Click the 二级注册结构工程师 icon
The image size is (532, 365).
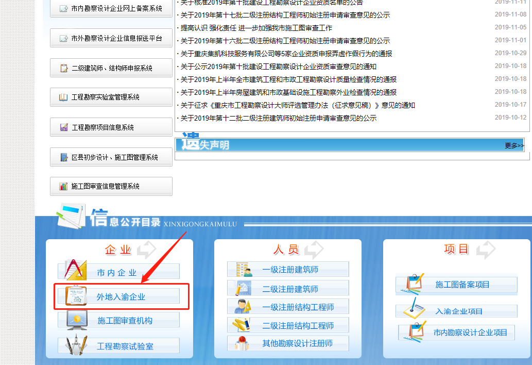[242, 325]
